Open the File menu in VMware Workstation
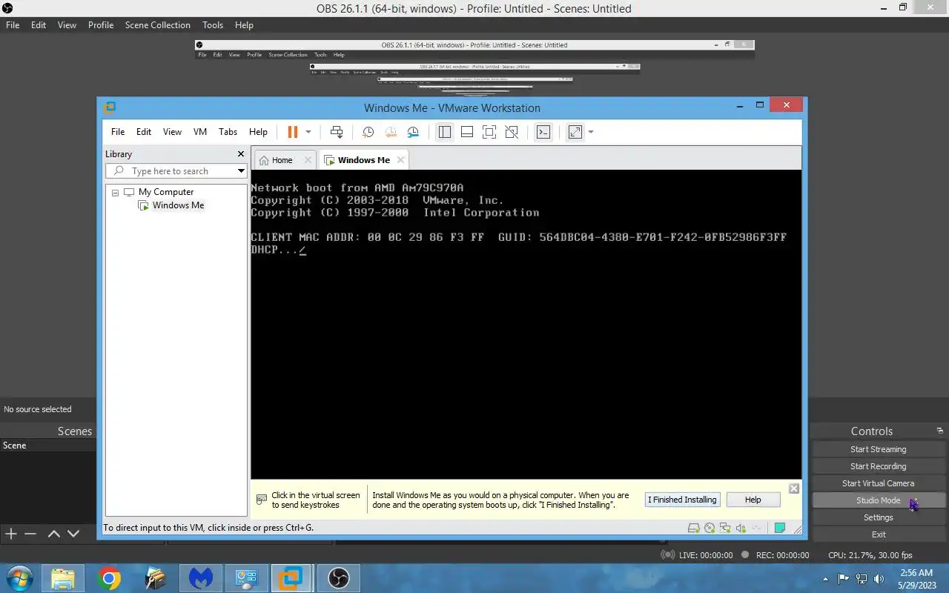 pos(118,132)
